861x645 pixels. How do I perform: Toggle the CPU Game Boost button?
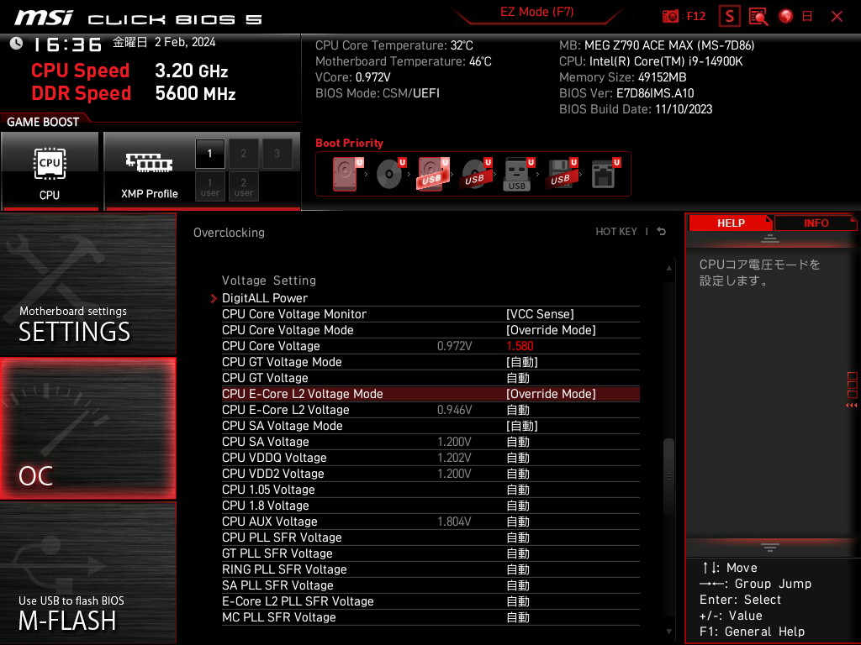click(x=50, y=170)
